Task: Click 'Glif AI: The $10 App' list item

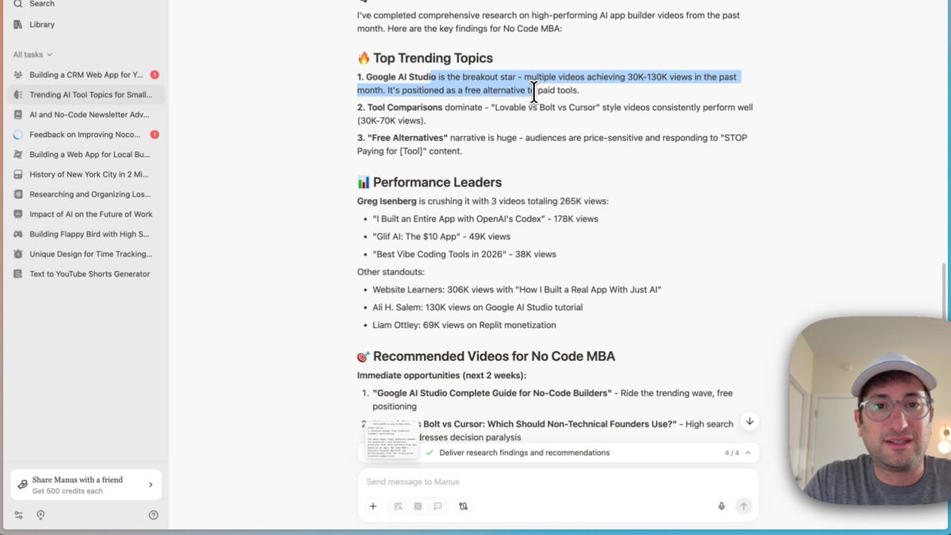Action: pos(441,237)
